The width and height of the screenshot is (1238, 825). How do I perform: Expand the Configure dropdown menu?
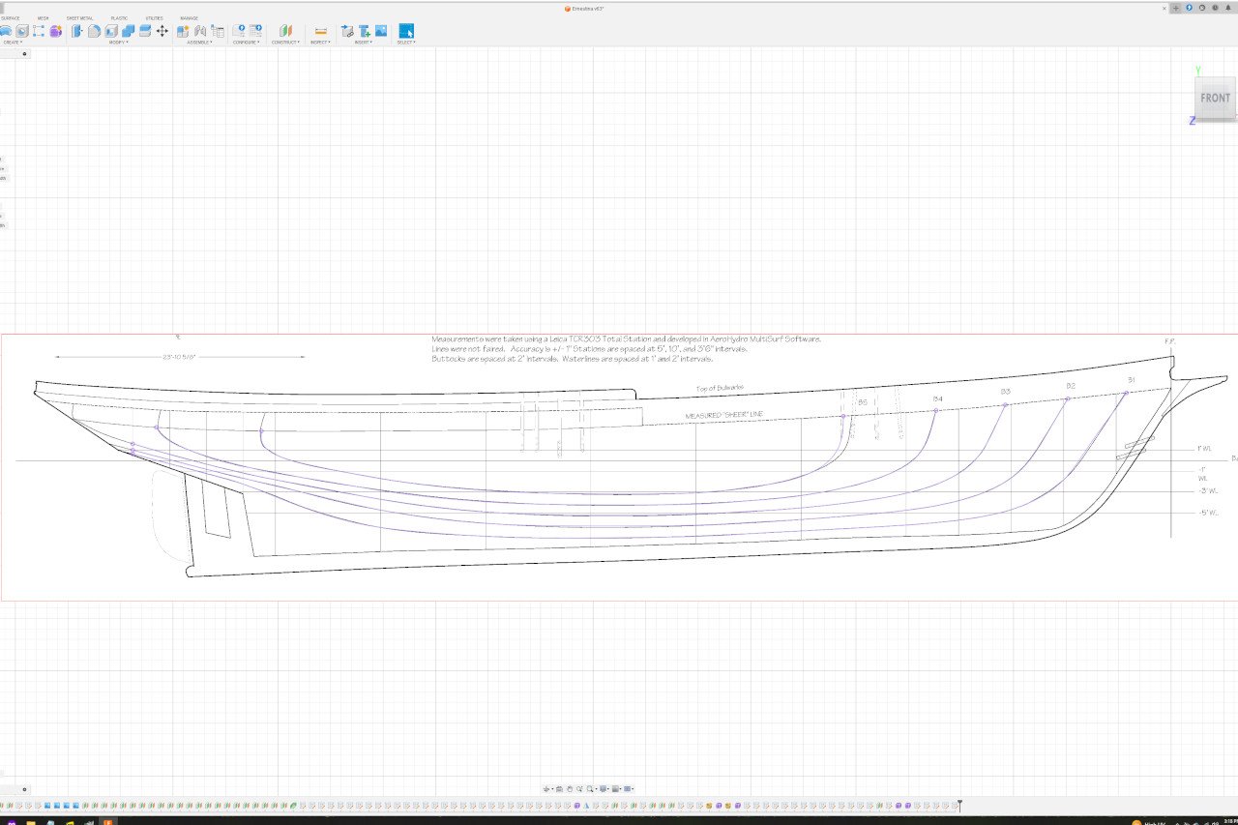pyautogui.click(x=246, y=43)
